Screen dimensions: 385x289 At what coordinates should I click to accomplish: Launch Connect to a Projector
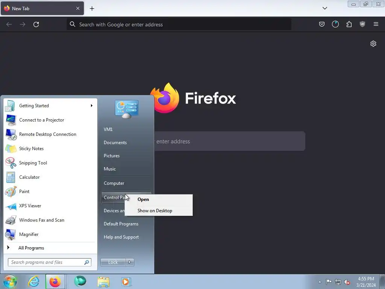50,120
